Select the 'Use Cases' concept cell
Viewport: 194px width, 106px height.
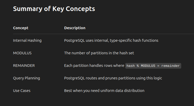coord(22,91)
